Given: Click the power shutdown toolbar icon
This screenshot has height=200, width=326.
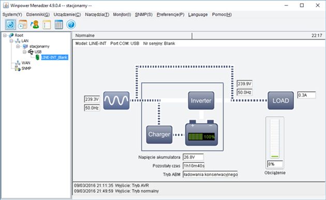Looking at the screenshot, I should [10, 25].
